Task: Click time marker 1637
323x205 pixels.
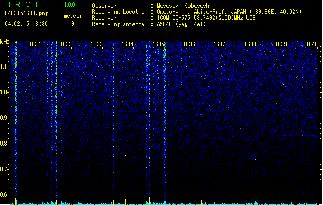Action: pos(220,44)
